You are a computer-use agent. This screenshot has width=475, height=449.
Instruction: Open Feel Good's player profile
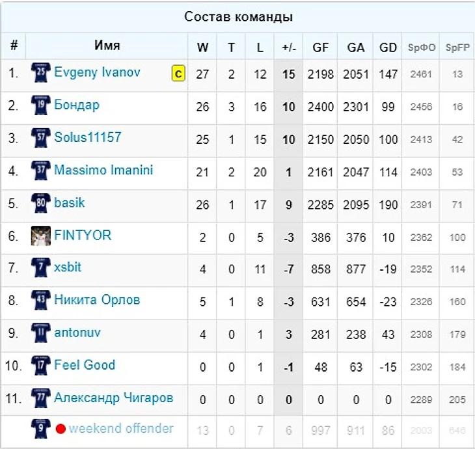(x=85, y=365)
